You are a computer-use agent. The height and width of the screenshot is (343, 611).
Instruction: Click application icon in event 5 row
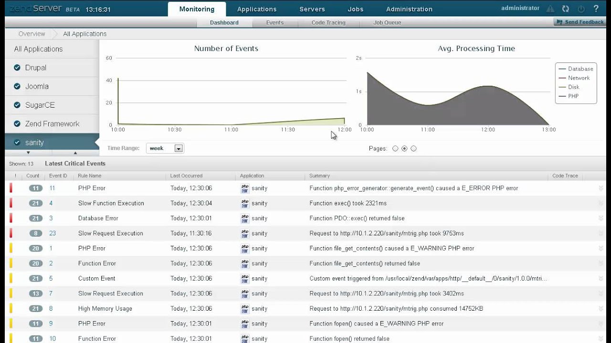pyautogui.click(x=245, y=279)
